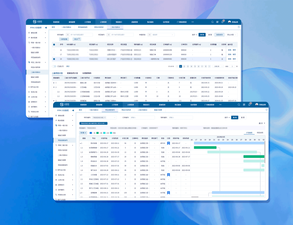Click the user avatar in the front window header
The image size is (293, 225).
pyautogui.click(x=257, y=105)
